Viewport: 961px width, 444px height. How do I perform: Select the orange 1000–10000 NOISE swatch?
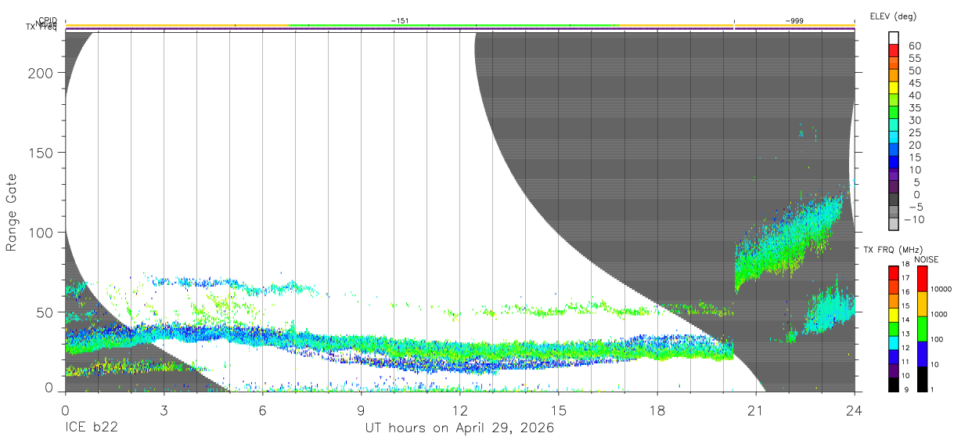[921, 303]
